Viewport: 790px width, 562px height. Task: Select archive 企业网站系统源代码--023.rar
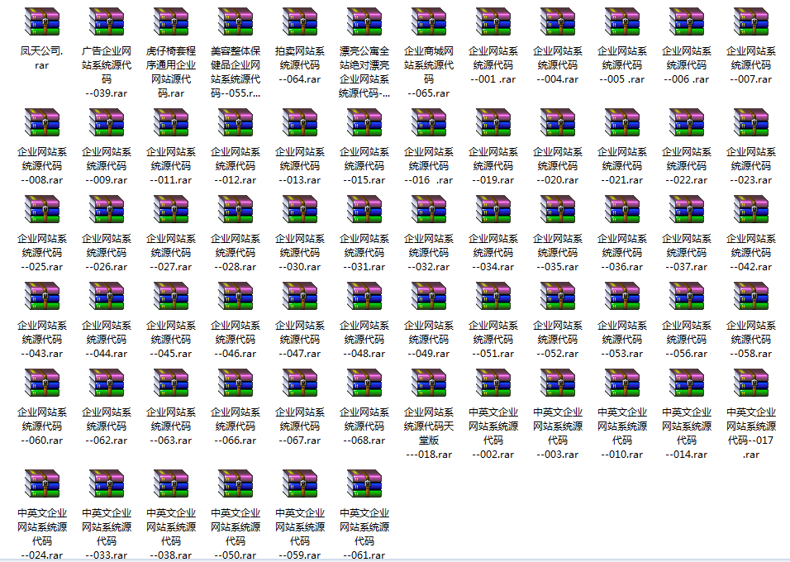coord(751,123)
